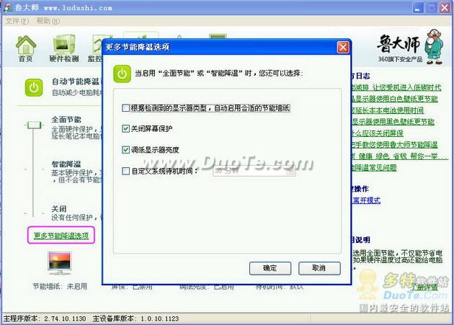Click the green power icon in the dialog

tap(122, 74)
